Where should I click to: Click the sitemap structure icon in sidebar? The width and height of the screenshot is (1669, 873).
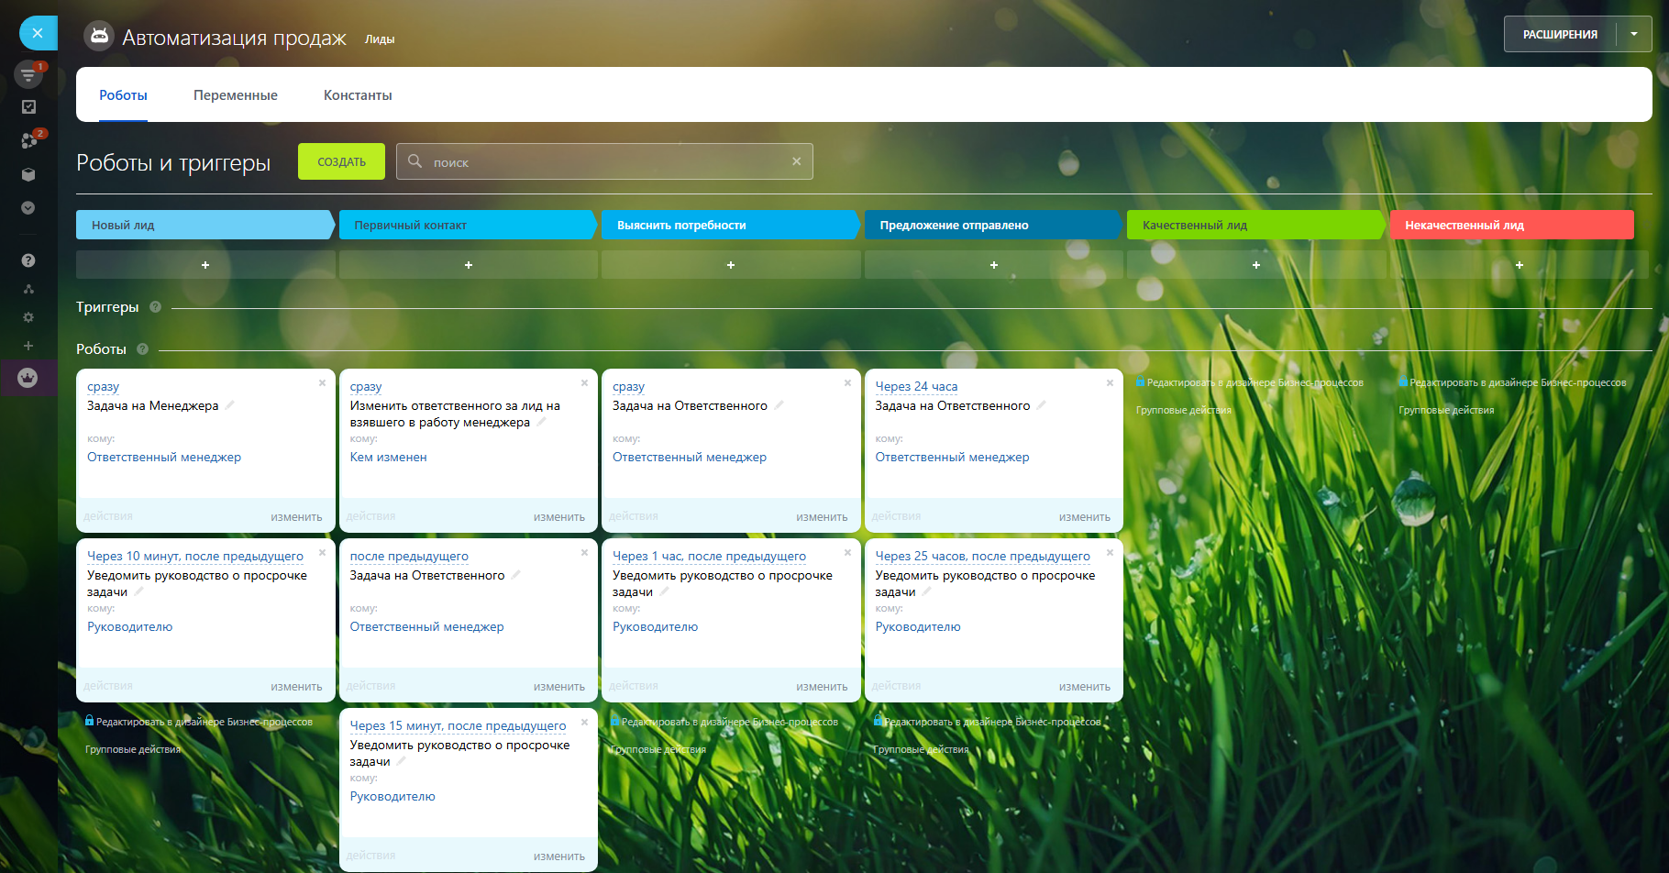click(28, 289)
